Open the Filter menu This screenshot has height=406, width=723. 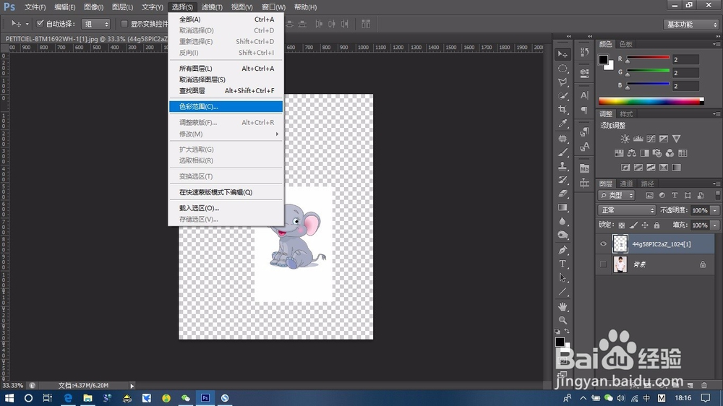pos(212,7)
